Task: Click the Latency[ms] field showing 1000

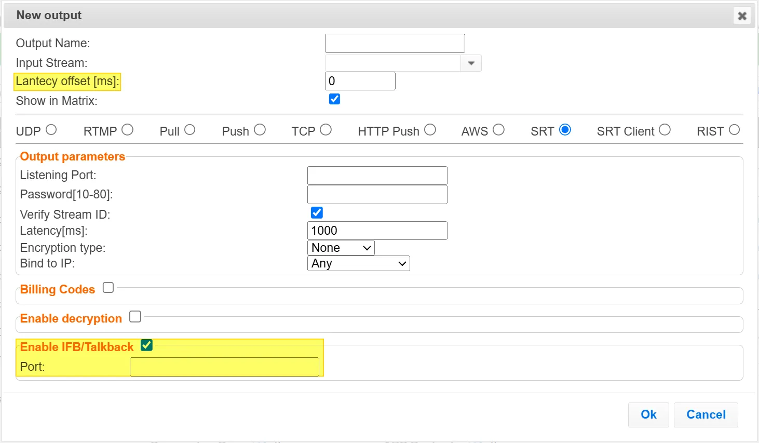Action: pos(377,231)
